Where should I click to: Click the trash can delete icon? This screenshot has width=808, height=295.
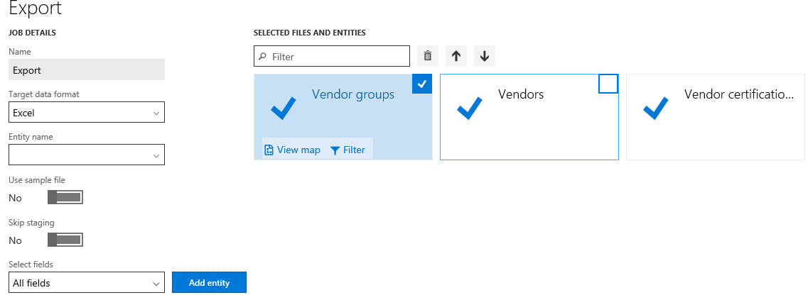coord(427,56)
